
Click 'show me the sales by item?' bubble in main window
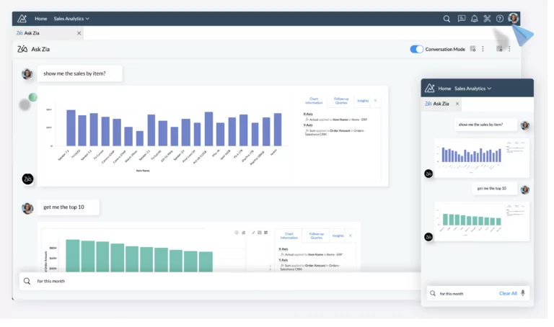80,73
